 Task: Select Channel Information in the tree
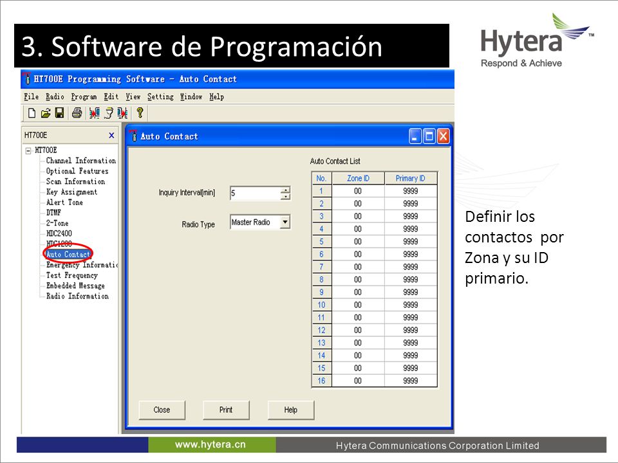[x=81, y=161]
